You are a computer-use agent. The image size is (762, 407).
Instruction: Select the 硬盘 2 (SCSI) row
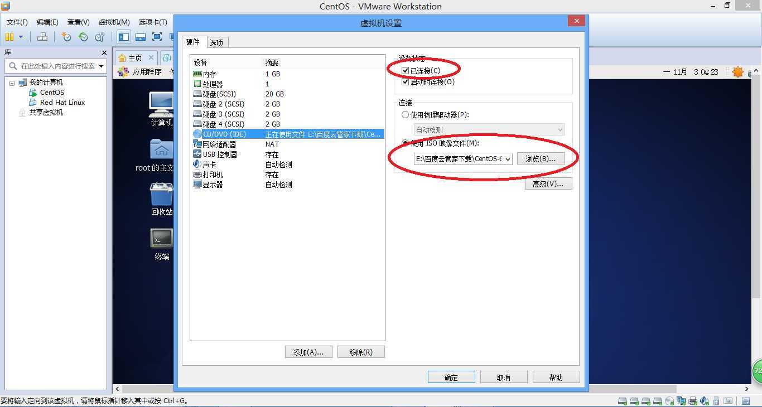[287, 104]
